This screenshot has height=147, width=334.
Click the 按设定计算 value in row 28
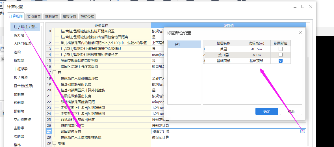coord(229,137)
